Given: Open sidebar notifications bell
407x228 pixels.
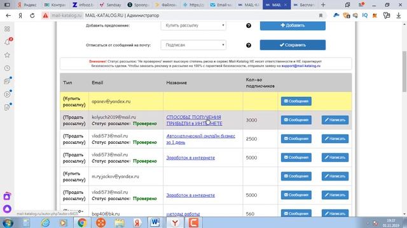Looking at the screenshot, I should [x=7, y=42].
